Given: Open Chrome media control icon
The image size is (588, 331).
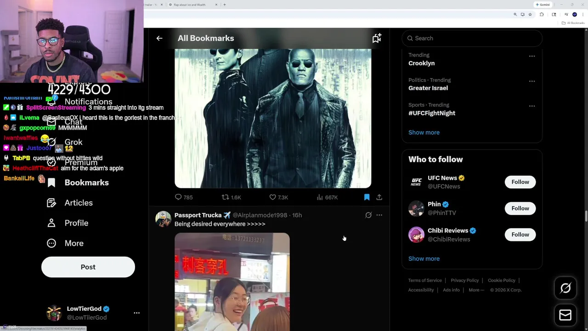Looking at the screenshot, I should pos(566,15).
